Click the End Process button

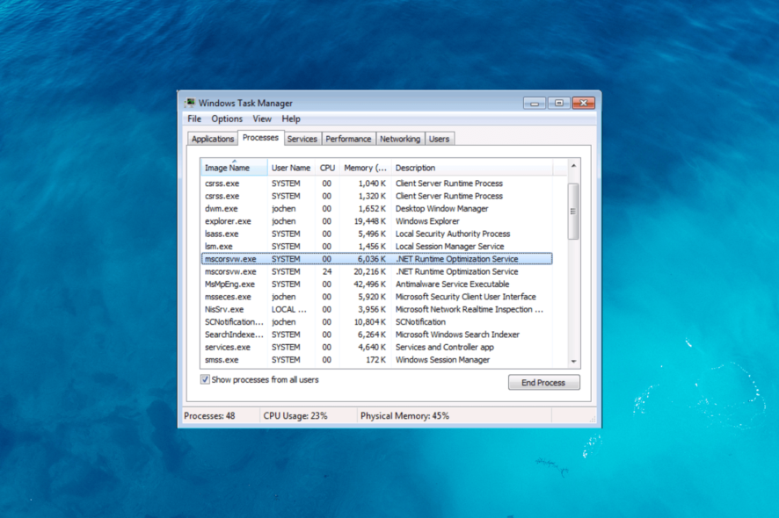click(543, 382)
